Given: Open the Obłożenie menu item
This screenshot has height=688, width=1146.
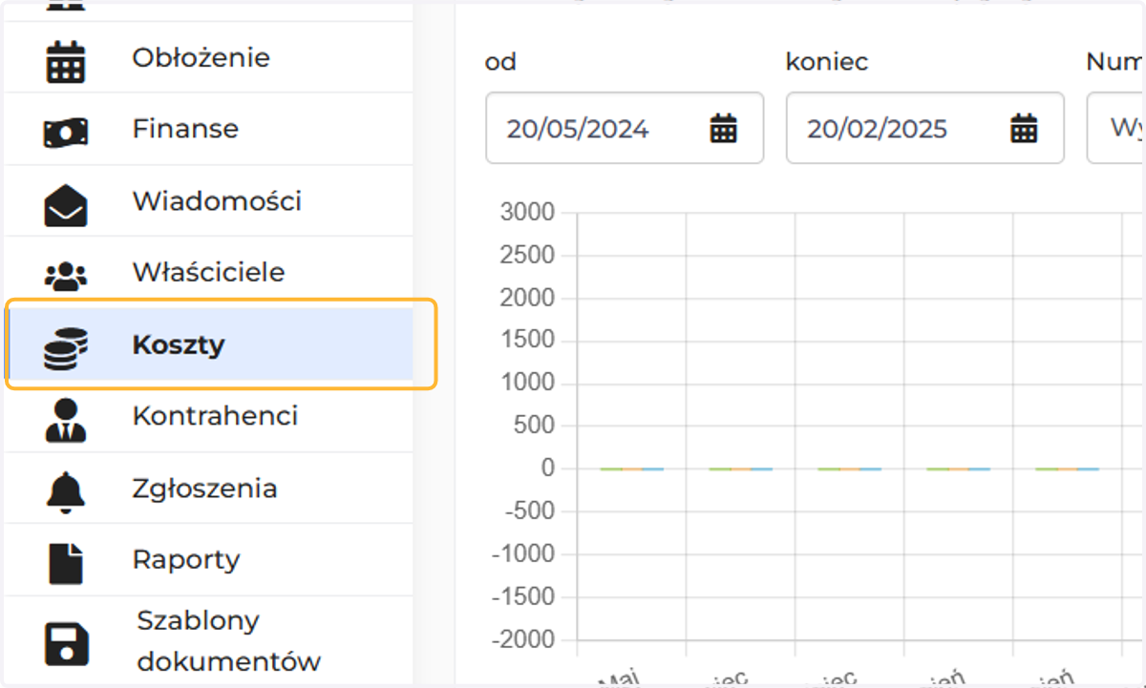Looking at the screenshot, I should (x=209, y=57).
